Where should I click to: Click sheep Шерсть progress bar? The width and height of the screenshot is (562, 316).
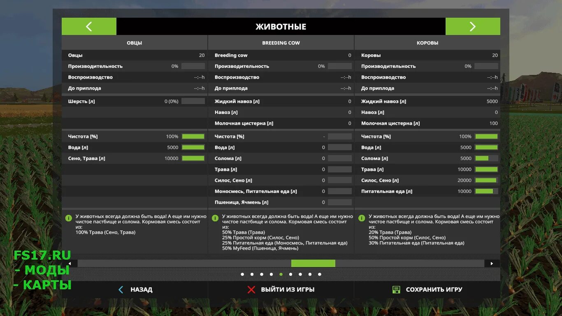(x=193, y=101)
